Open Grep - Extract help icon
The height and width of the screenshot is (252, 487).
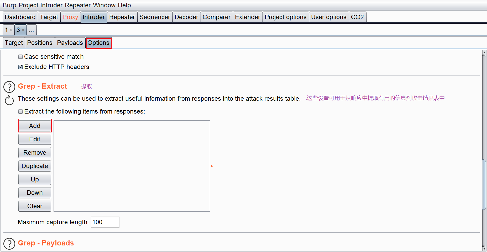[x=9, y=87]
